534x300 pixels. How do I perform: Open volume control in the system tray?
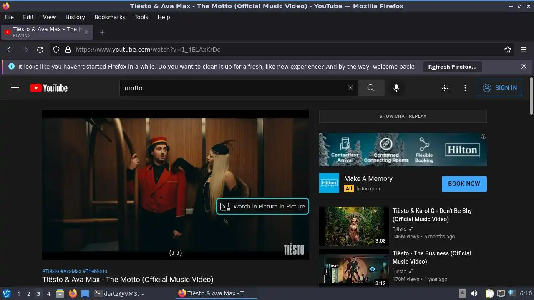point(474,293)
